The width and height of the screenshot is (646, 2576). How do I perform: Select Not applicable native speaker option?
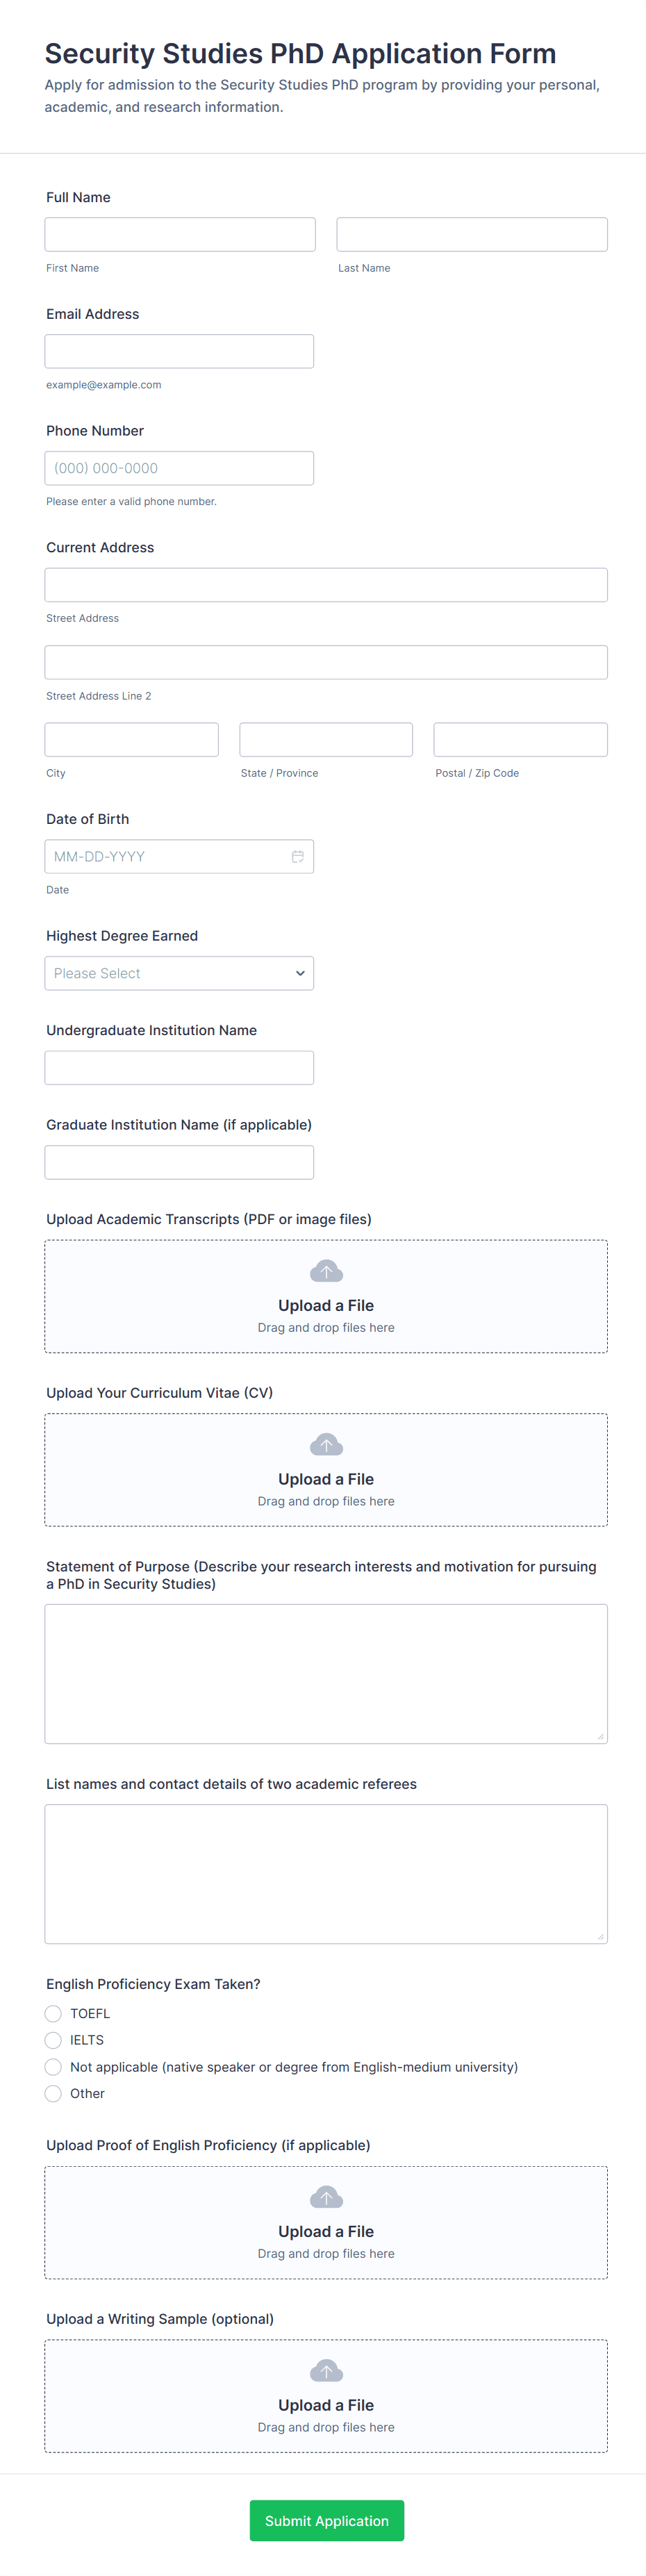pyautogui.click(x=54, y=2067)
